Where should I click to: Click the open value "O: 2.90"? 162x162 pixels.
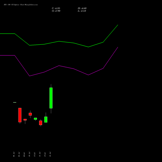pyautogui.click(x=56, y=11)
